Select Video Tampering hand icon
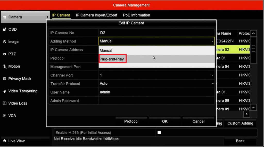Viewport: 264px width, 147px height. click(5, 91)
